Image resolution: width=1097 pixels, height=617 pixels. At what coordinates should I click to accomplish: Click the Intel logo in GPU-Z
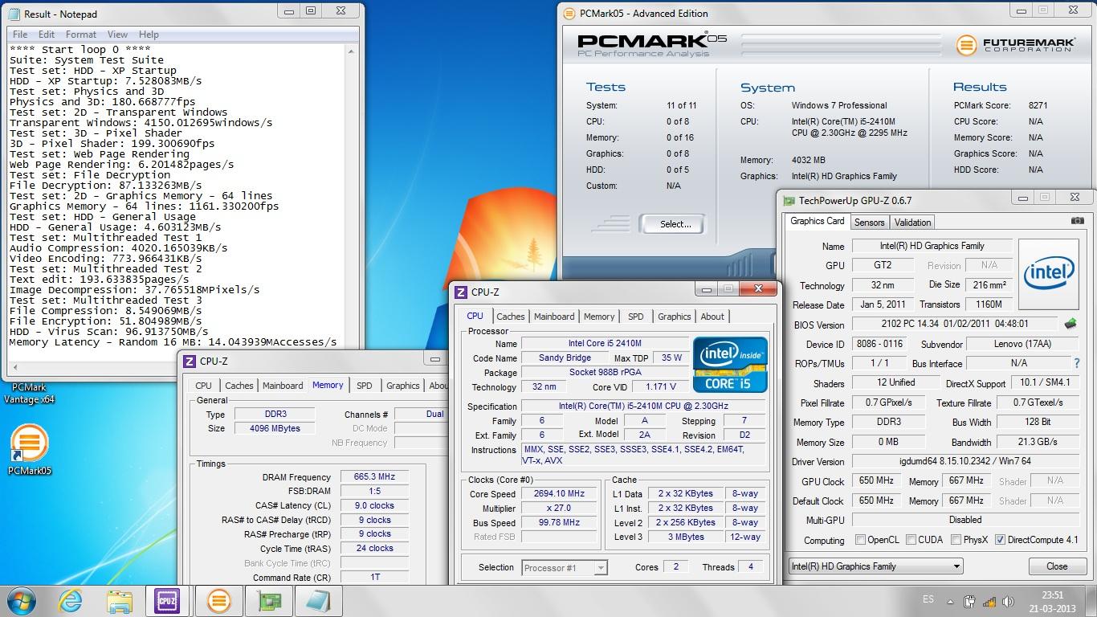[x=1049, y=276]
